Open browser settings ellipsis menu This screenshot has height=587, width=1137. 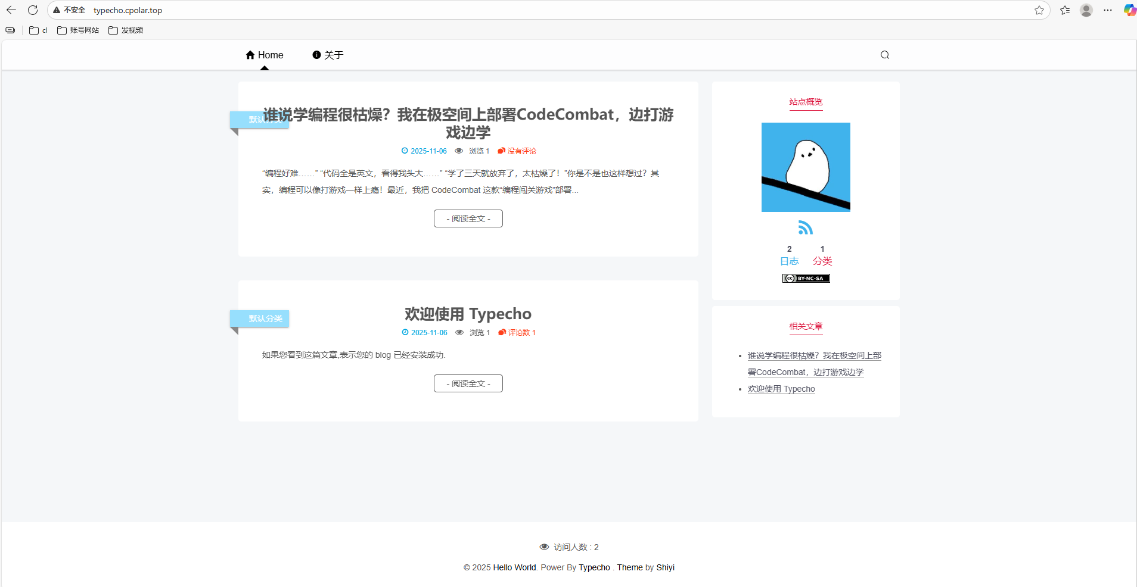point(1108,10)
